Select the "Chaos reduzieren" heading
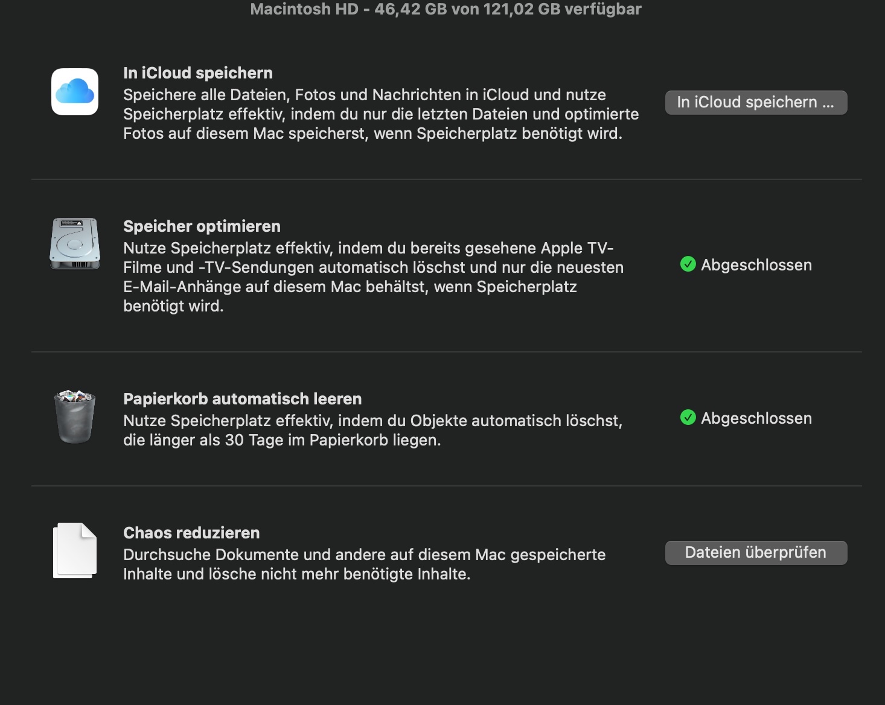 191,533
